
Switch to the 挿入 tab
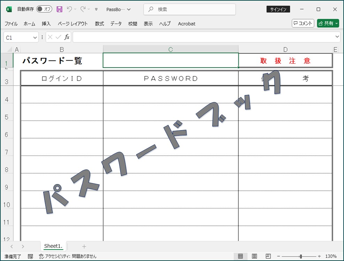[x=46, y=24]
